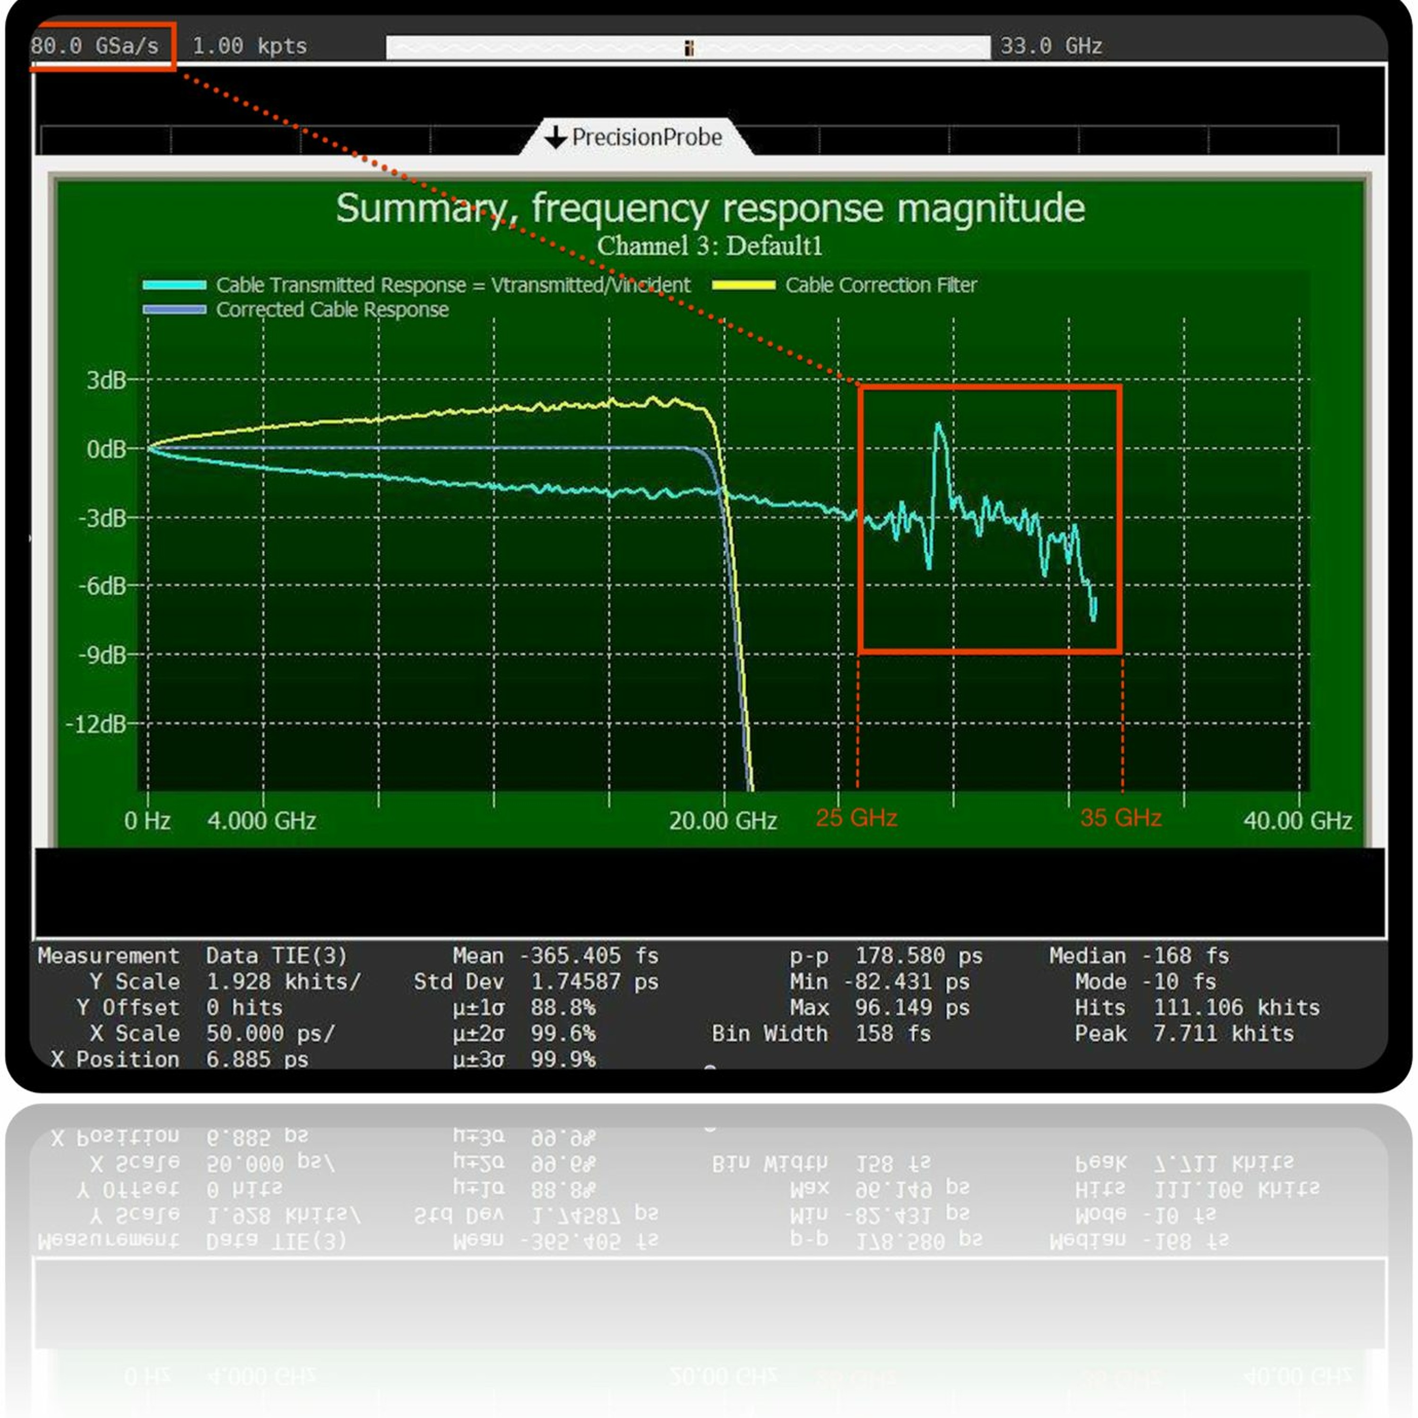
Task: Click the '40.00 GHz' frequency axis label
Action: [1297, 821]
